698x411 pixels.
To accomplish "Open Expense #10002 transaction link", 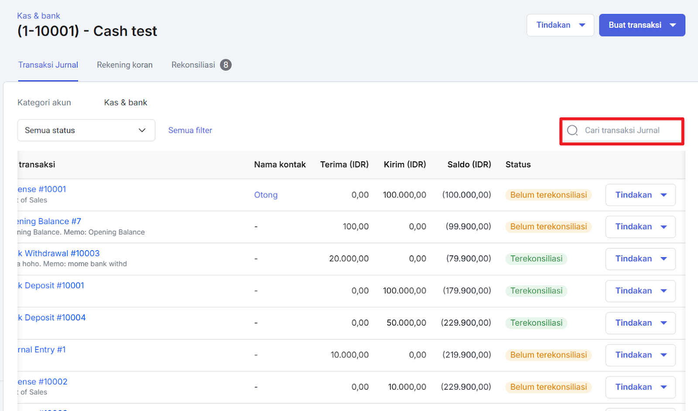I will coord(42,382).
